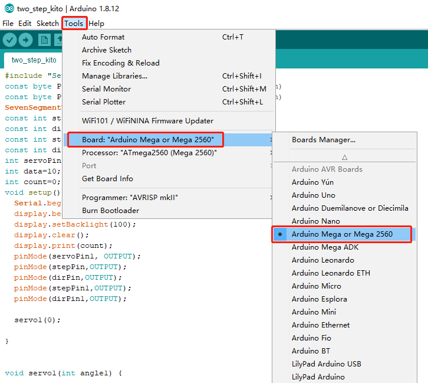428x383 pixels.
Task: Click the Upload arrow toolbar icon
Action: click(x=26, y=40)
